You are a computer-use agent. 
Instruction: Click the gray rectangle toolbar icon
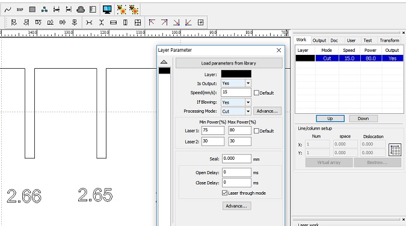[32, 10]
